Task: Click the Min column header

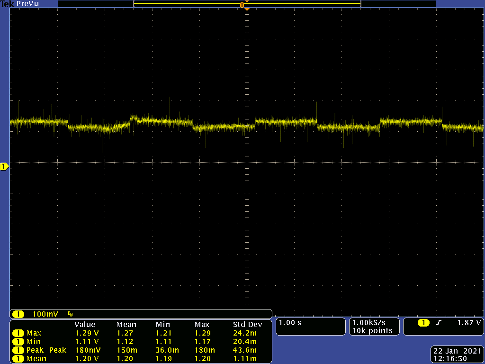Action: coord(163,325)
